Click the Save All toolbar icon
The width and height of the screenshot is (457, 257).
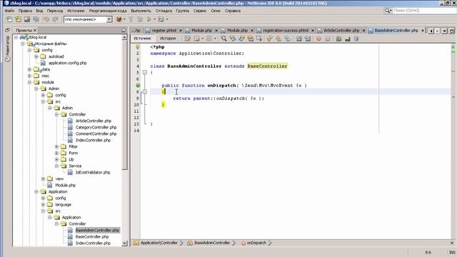[x=36, y=19]
